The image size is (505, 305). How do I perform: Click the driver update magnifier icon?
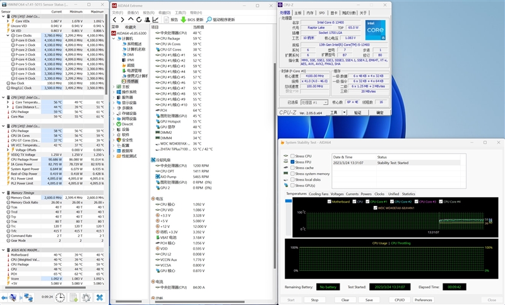tap(209, 20)
